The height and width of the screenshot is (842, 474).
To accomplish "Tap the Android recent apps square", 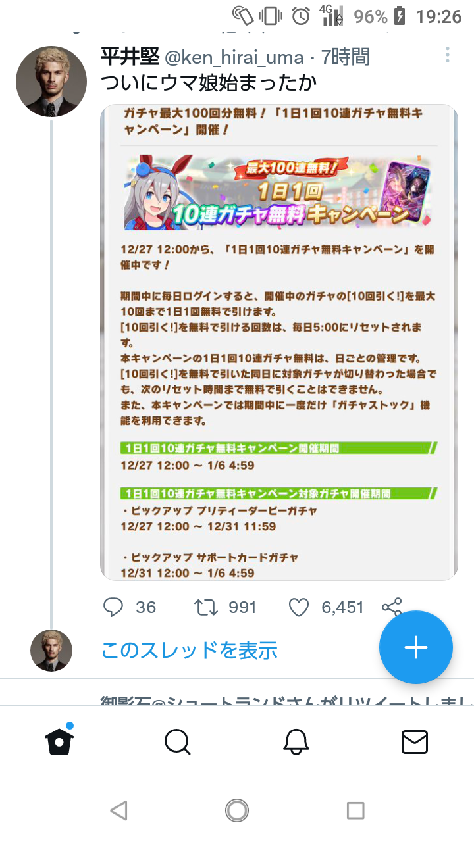I will (x=355, y=810).
